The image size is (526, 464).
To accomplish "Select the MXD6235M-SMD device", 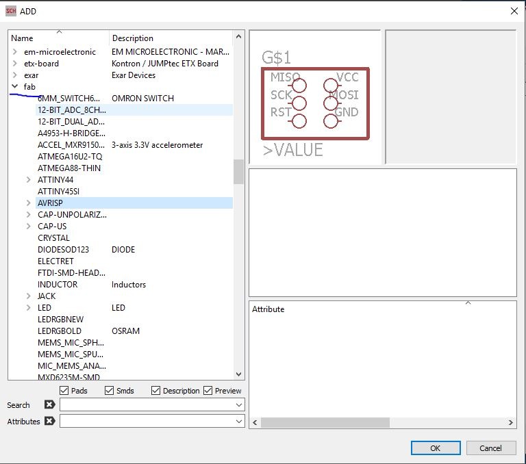I will (68, 377).
